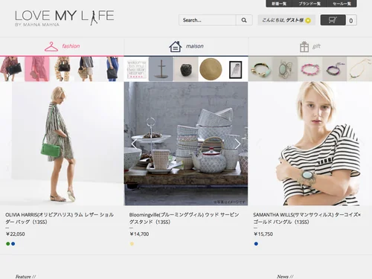This screenshot has height=279, width=372.
Task: Open the OLIVIA HARRIS leather shoulder bag link
Action: tap(60, 218)
